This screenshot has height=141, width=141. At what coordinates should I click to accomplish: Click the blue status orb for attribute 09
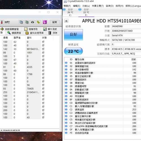[x=66, y=86]
